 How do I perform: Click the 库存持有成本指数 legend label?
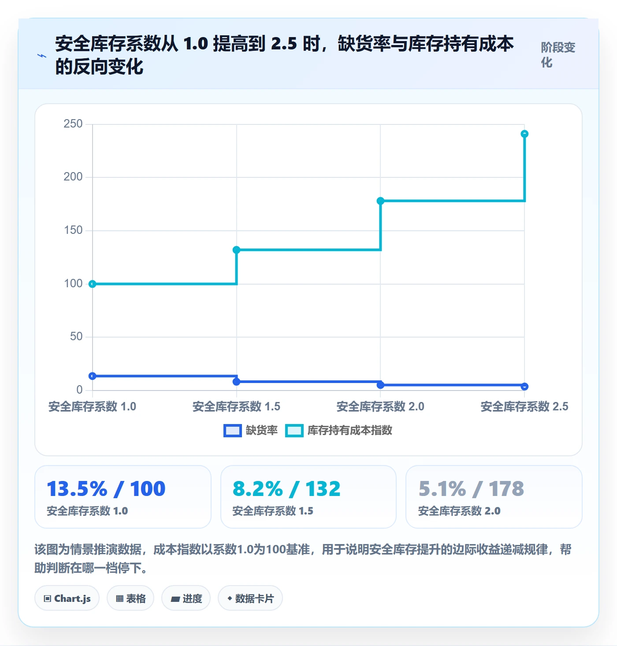pyautogui.click(x=350, y=431)
